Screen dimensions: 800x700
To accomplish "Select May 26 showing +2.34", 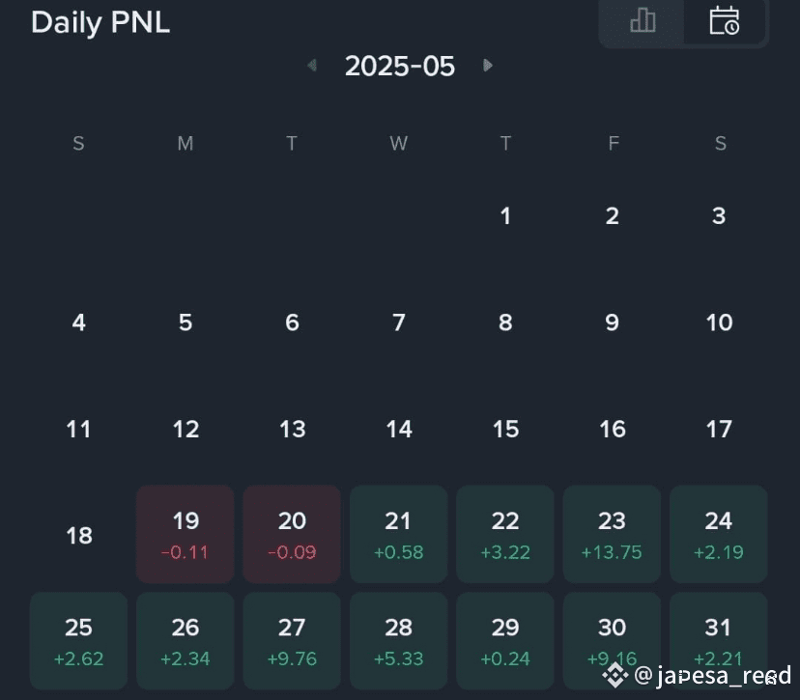I will (x=186, y=641).
